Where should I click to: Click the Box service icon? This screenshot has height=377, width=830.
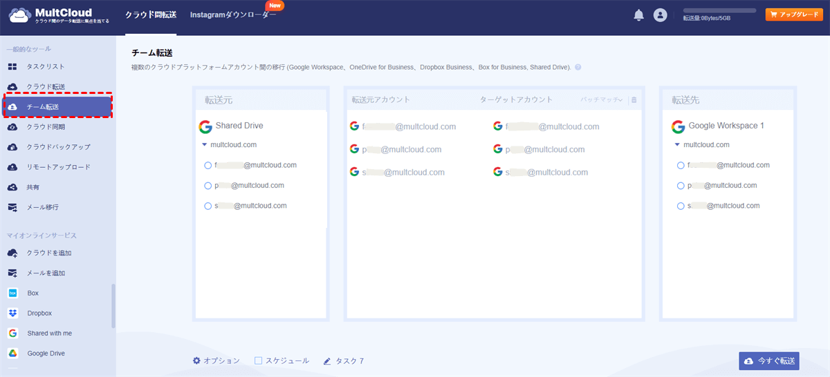(x=12, y=293)
